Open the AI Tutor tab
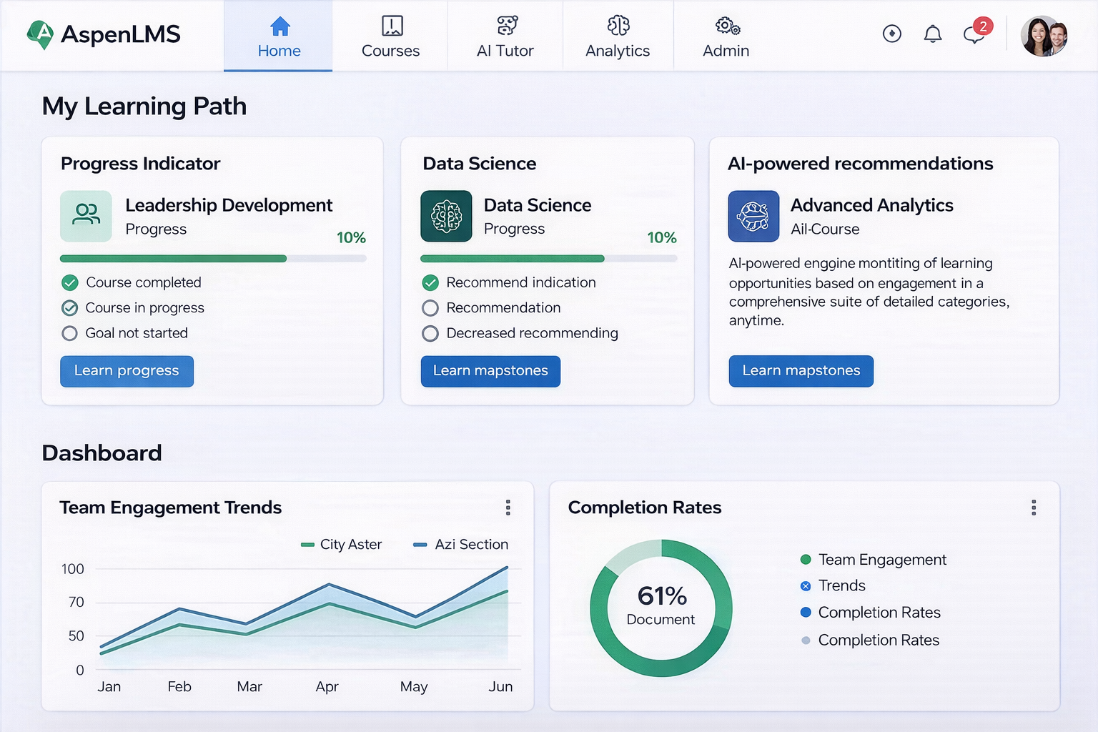Image resolution: width=1098 pixels, height=732 pixels. [x=505, y=36]
